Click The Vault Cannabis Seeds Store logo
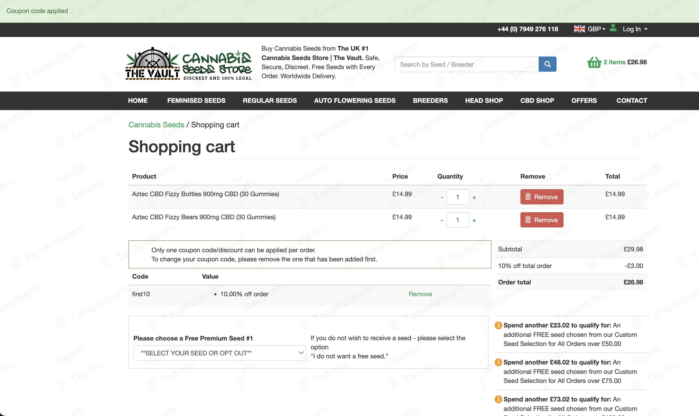The width and height of the screenshot is (699, 416). coord(189,64)
